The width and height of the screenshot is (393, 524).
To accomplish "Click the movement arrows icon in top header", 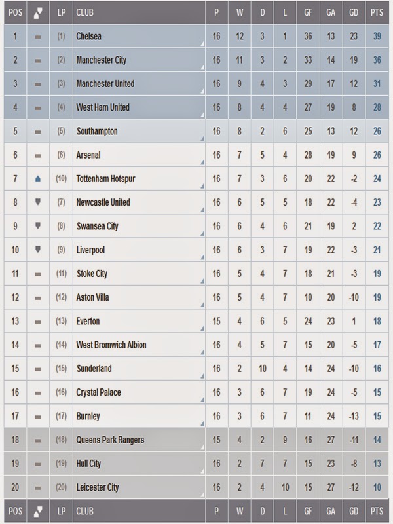I will (x=38, y=12).
